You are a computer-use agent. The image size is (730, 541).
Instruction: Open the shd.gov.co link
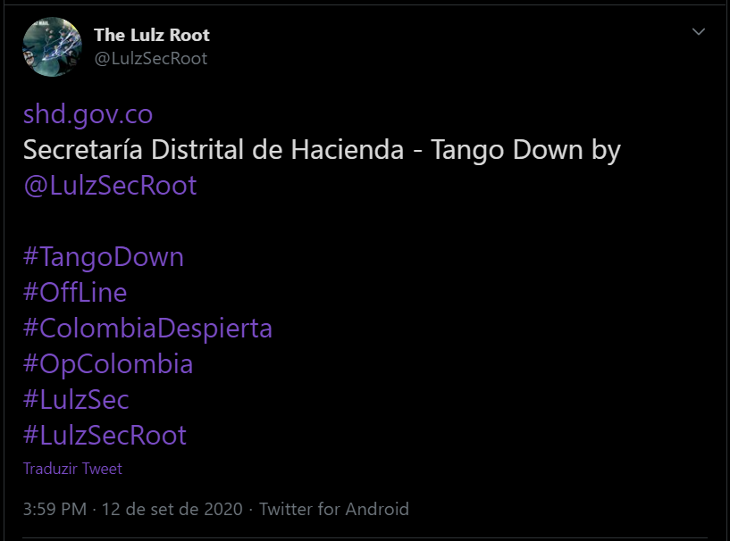88,114
